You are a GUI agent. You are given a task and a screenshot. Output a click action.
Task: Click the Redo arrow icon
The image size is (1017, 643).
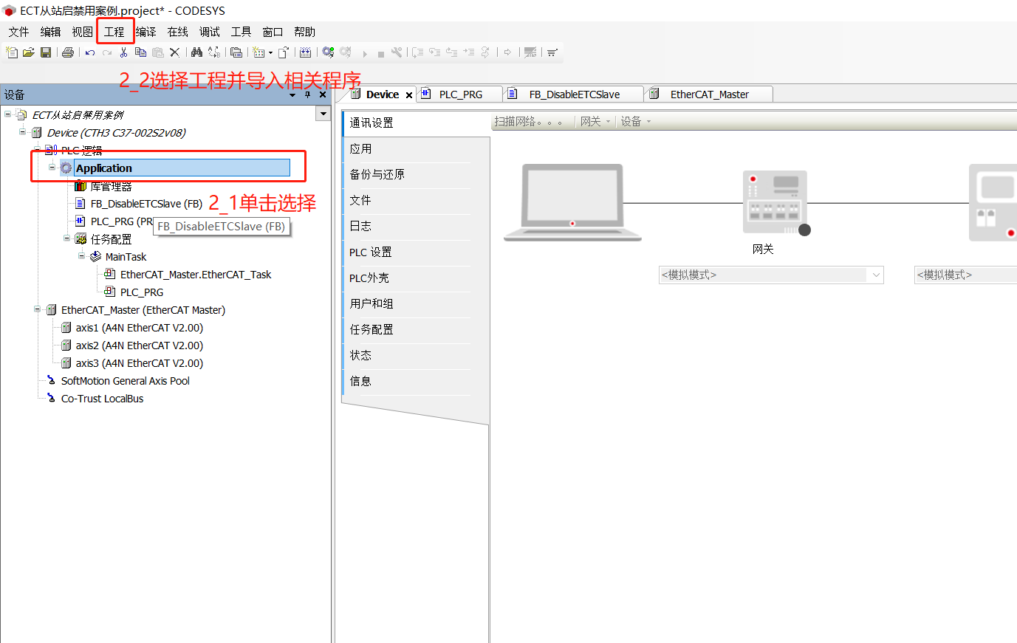[x=107, y=52]
